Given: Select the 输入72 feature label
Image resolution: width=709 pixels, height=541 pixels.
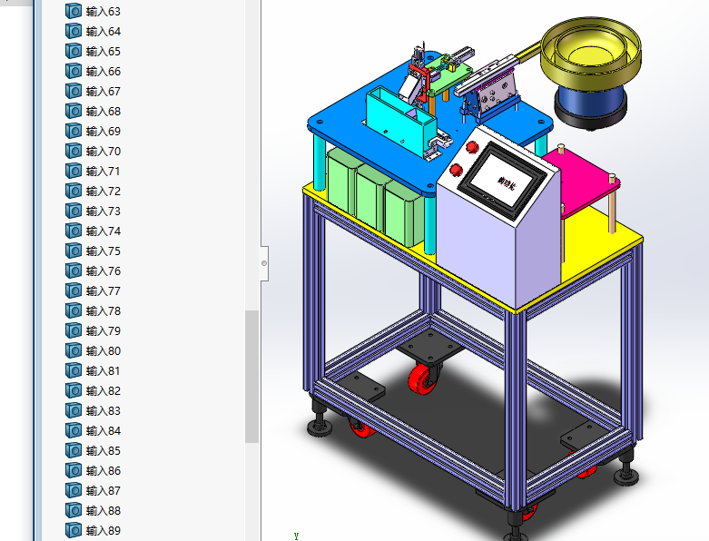Looking at the screenshot, I should coord(103,192).
